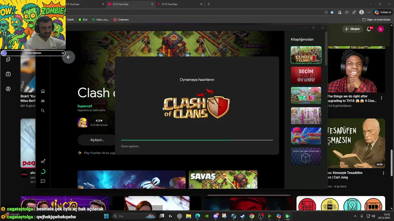Image resolution: width=394 pixels, height=221 pixels.
Task: Click the blue favorite star in the address bar
Action: click(332, 12)
